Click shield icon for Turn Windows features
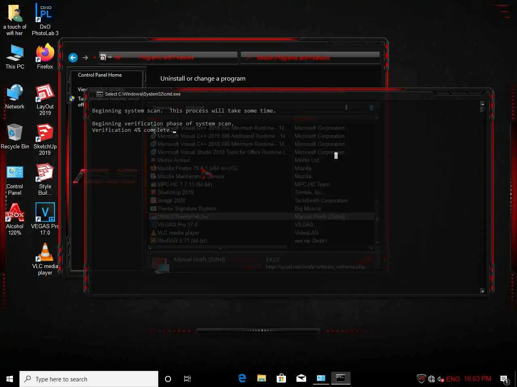 click(72, 98)
